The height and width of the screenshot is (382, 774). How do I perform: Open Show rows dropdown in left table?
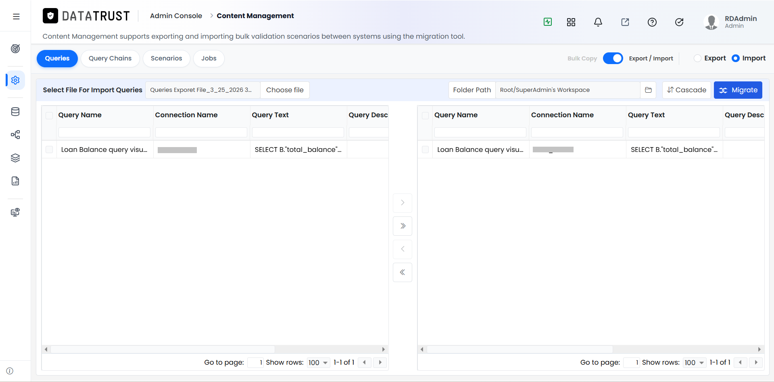(318, 363)
